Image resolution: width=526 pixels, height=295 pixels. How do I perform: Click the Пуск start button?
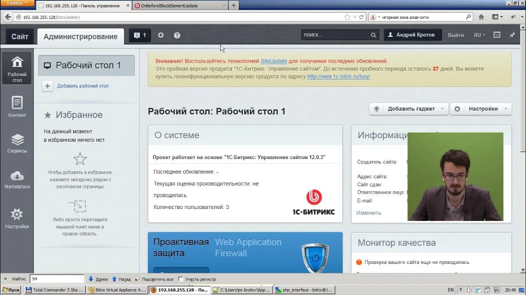[x=11, y=290]
